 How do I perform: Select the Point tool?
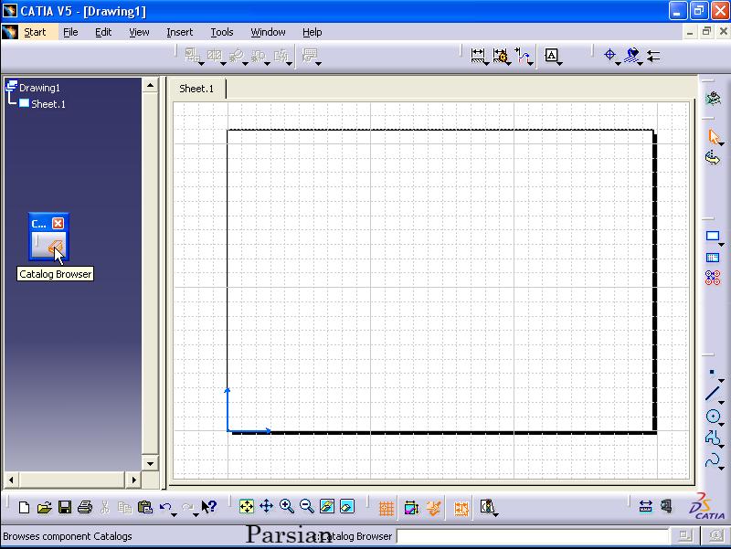[712, 372]
